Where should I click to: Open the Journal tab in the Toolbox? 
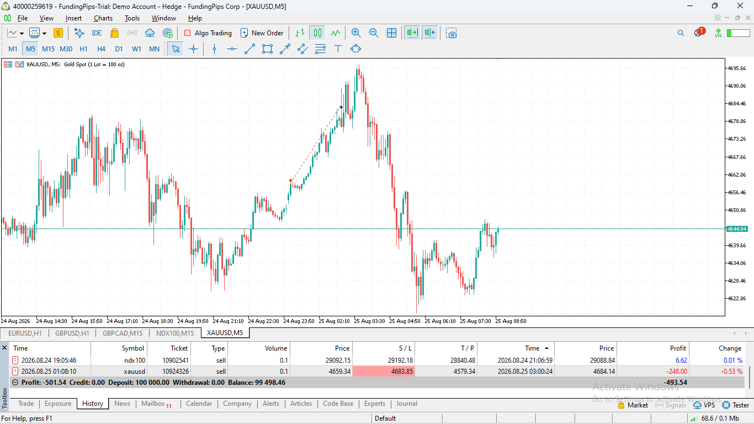406,404
